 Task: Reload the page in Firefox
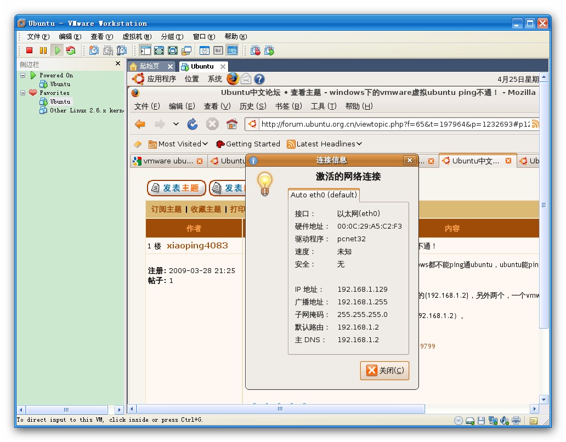coord(193,124)
